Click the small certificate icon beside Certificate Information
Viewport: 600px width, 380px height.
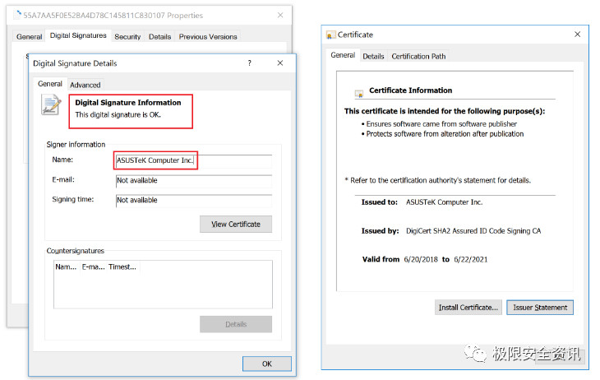(x=359, y=93)
